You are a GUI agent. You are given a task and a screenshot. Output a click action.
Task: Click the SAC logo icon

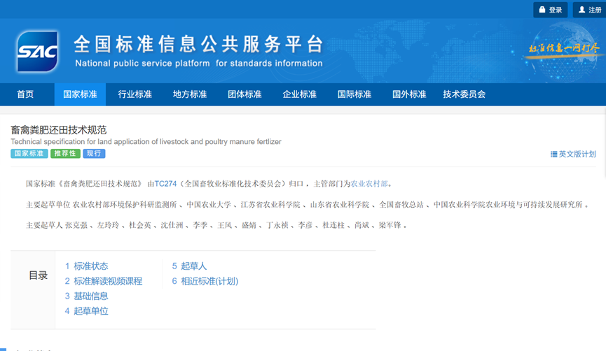point(37,52)
